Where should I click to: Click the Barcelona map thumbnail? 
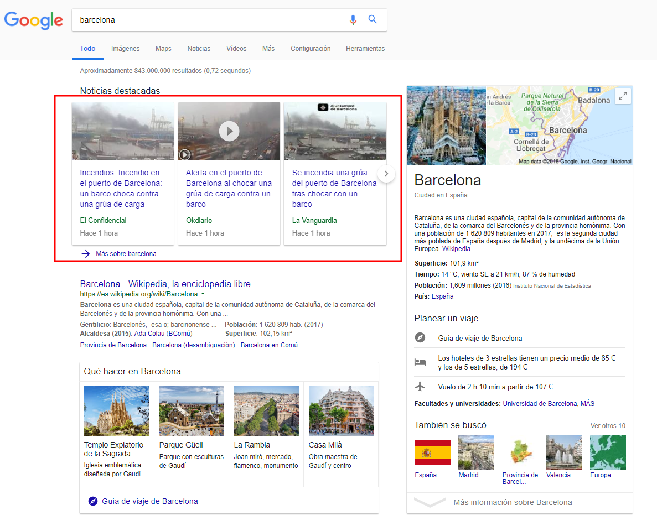560,126
